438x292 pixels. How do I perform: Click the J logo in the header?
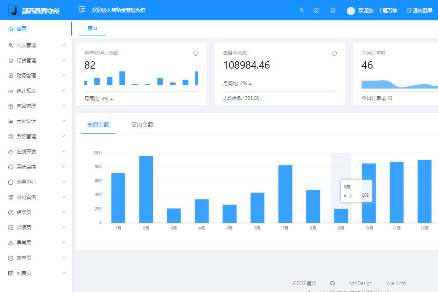(x=14, y=11)
